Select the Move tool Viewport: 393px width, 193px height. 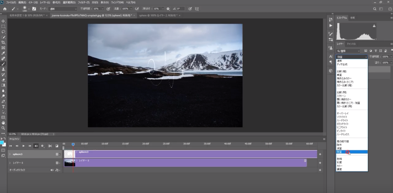tap(3, 21)
